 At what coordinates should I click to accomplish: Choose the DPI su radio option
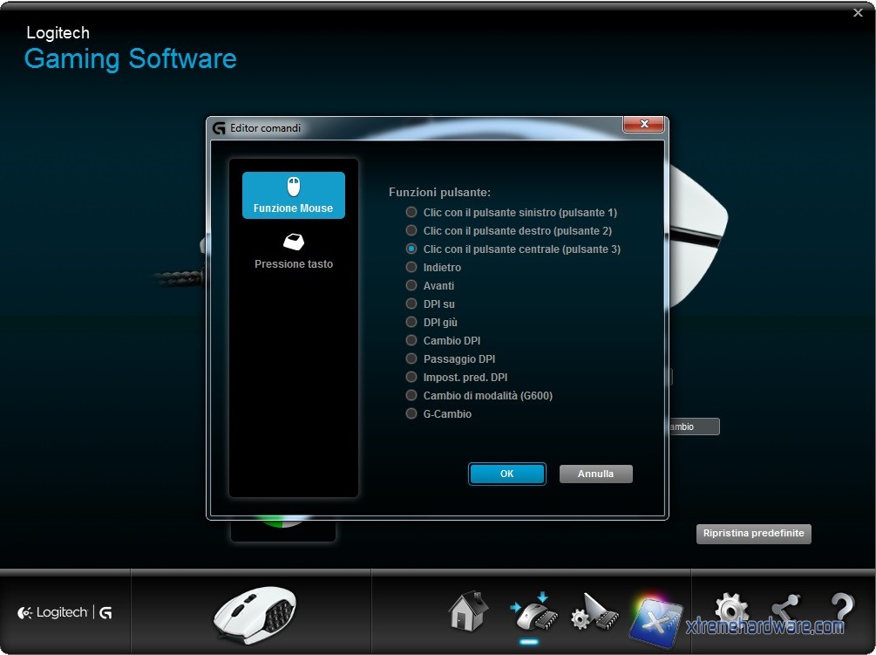411,304
